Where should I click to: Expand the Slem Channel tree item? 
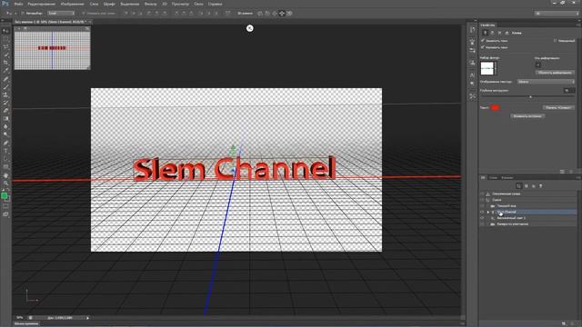(488, 212)
